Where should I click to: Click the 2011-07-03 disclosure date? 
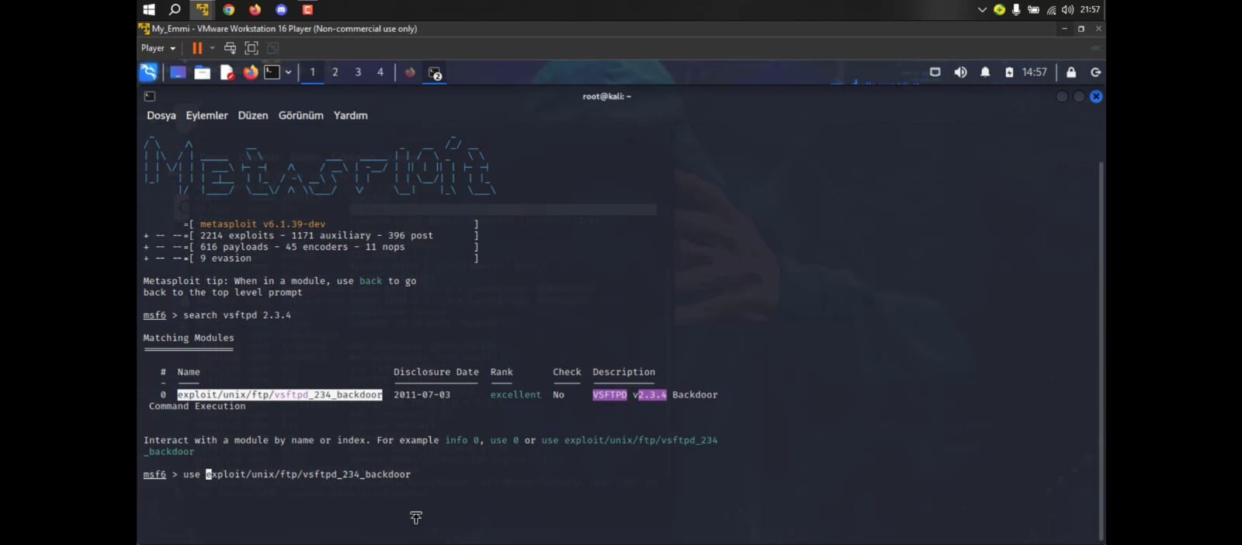(x=422, y=394)
